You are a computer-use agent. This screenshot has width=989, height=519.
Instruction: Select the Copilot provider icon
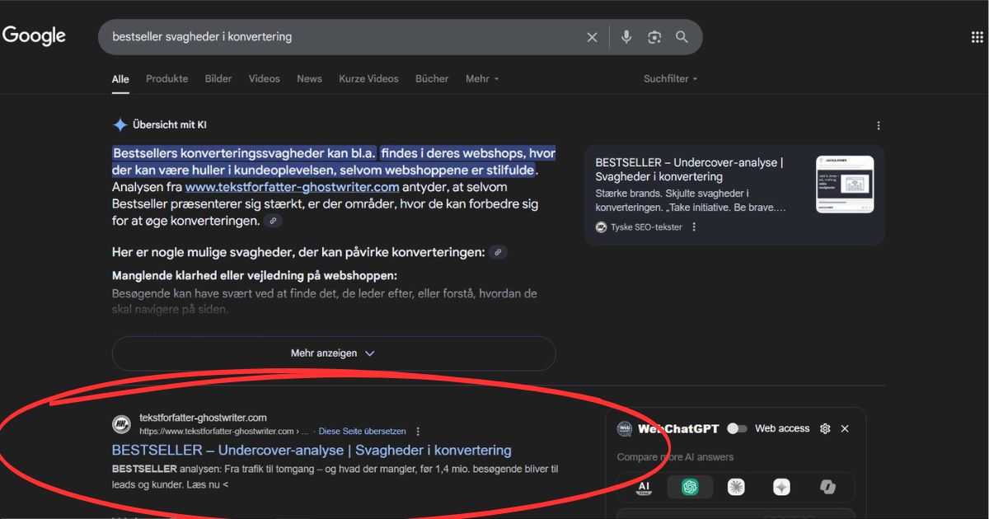click(x=828, y=487)
